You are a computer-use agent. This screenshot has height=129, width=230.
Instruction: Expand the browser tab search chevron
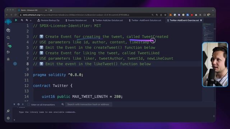pyautogui.click(x=213, y=10)
